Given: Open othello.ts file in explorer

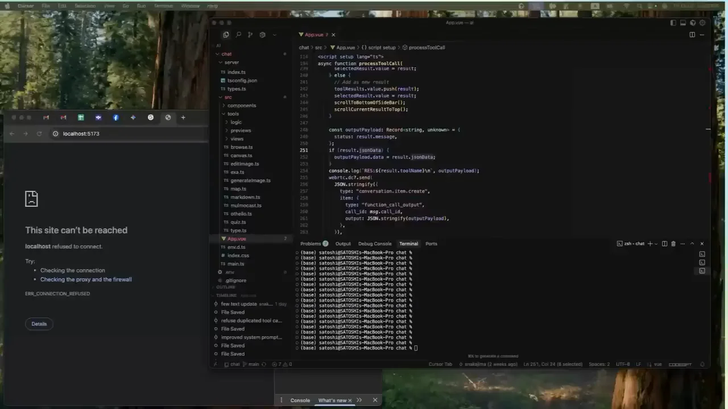Looking at the screenshot, I should (x=241, y=214).
